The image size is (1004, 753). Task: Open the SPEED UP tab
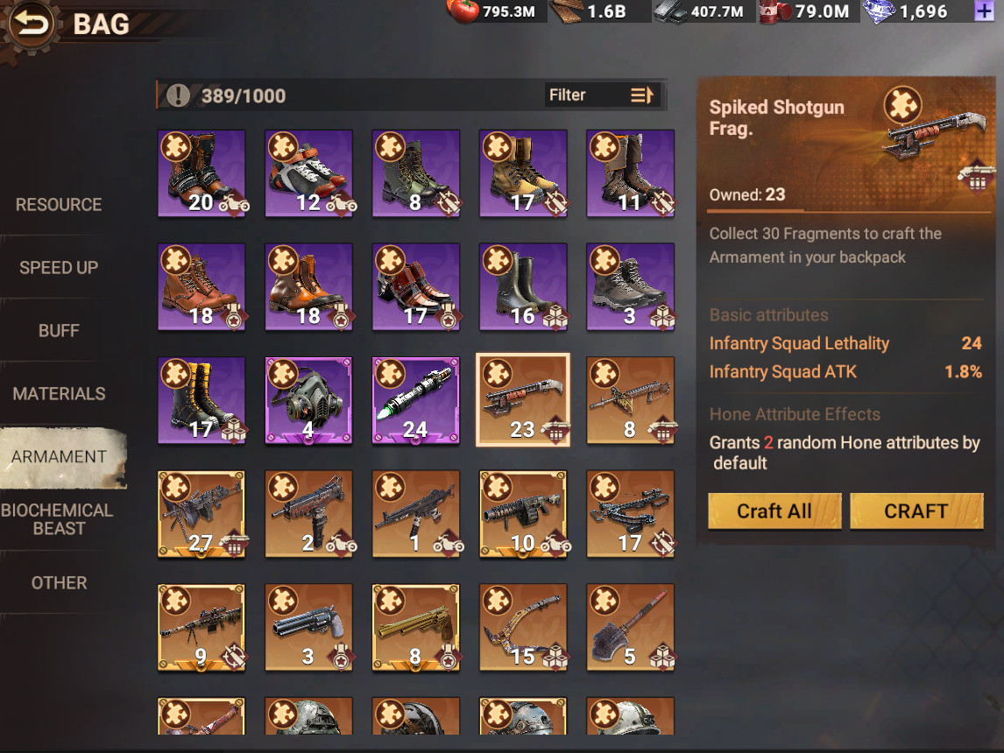tap(59, 267)
